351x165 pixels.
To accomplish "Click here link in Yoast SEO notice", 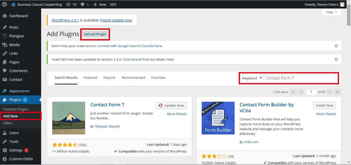I will click(130, 59).
